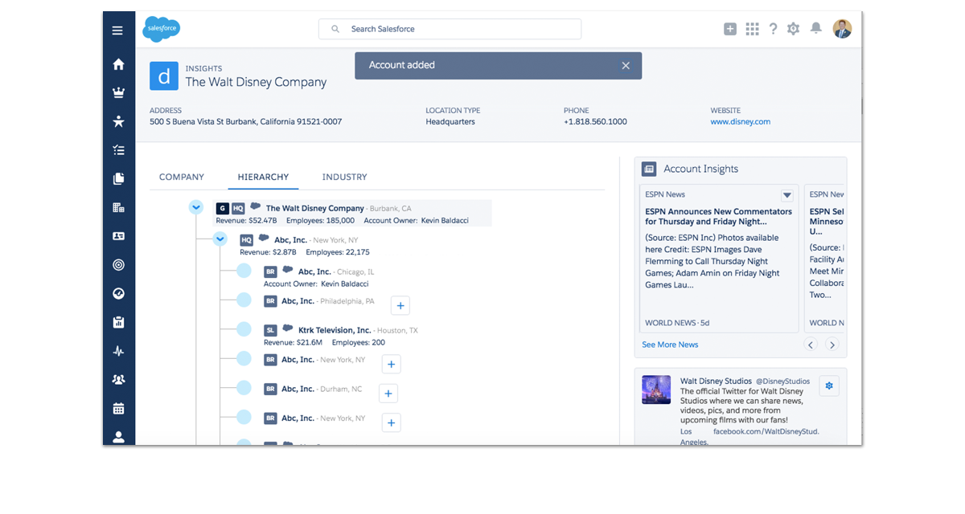Open the Setup gear menu
The image size is (965, 514).
(793, 29)
